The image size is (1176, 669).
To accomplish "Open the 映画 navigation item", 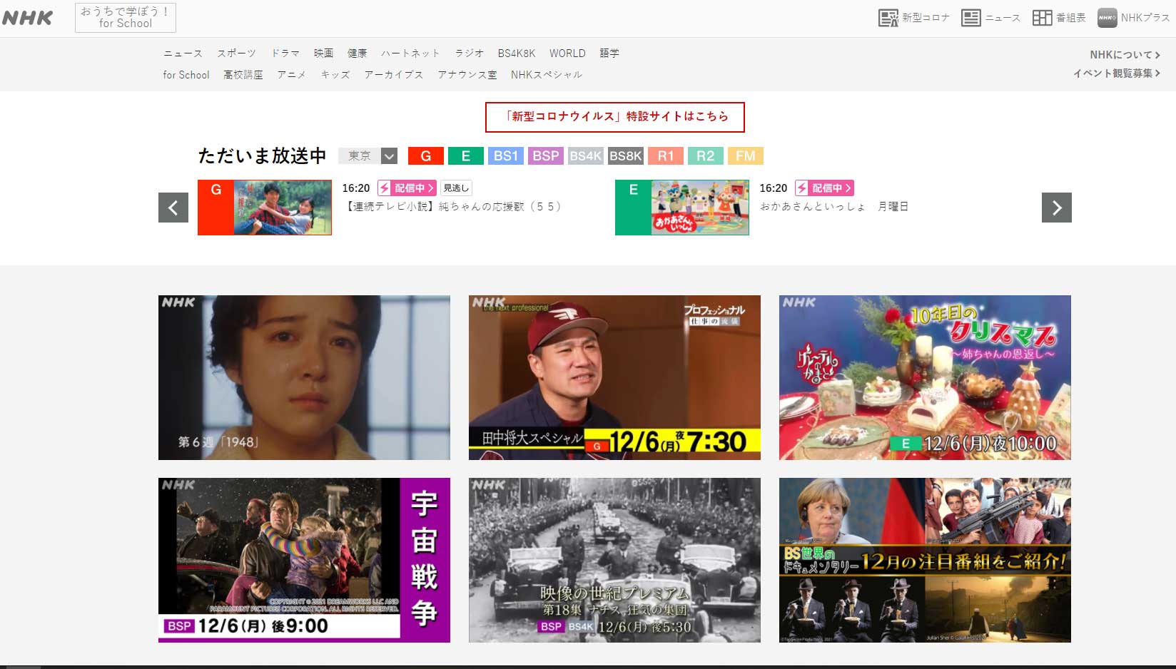I will click(324, 53).
